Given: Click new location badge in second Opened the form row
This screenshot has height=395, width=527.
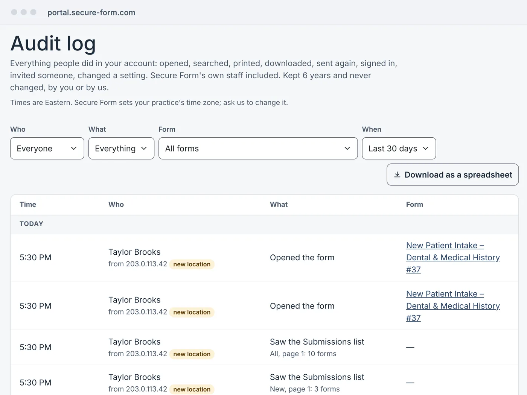Looking at the screenshot, I should 192,312.
